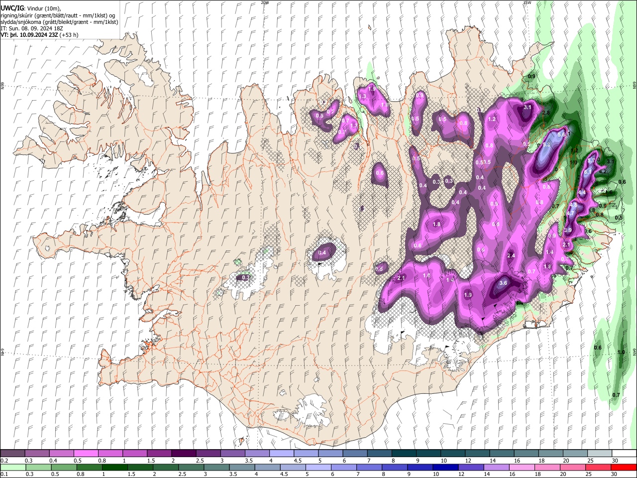Click the valid time line 'VT: þri. 10.09.2024 23Z'
The width and height of the screenshot is (637, 478).
(29, 35)
